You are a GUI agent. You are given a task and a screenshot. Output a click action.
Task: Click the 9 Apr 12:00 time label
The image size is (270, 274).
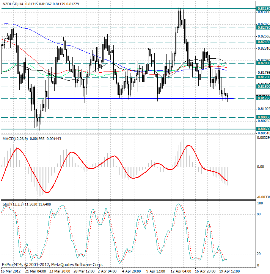(x=155, y=271)
